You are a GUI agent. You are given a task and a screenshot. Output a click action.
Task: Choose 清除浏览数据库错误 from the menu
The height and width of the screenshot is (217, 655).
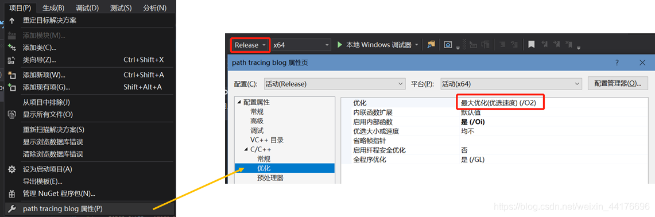pos(90,154)
